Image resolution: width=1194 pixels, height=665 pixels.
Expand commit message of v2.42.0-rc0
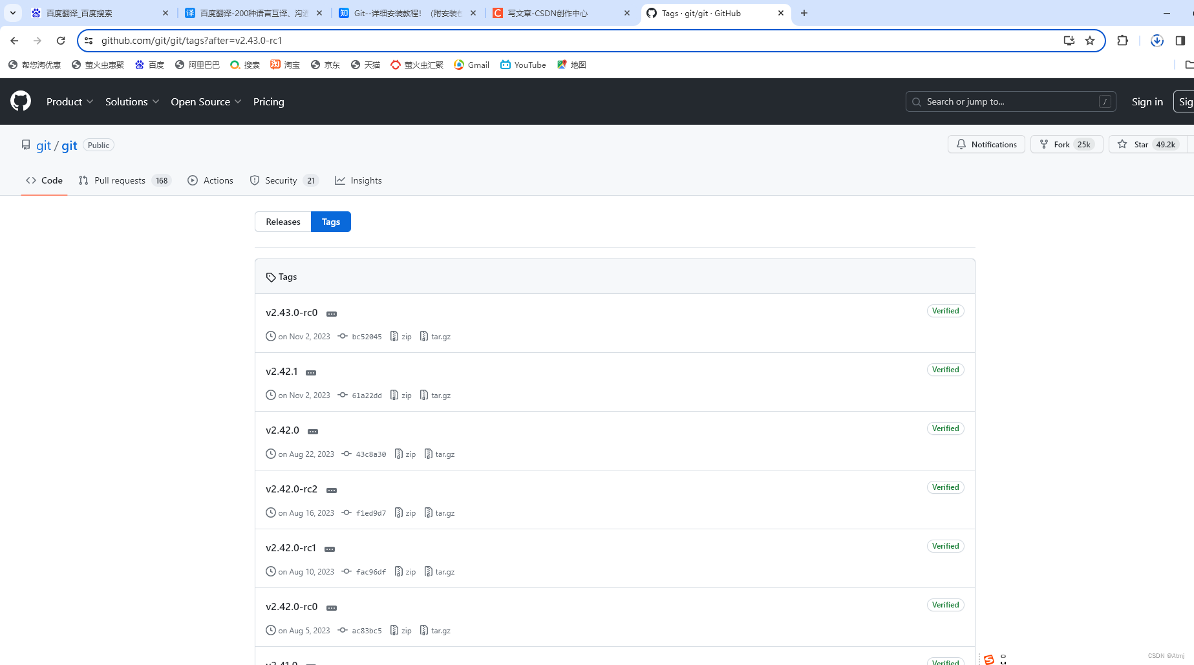[x=332, y=608]
